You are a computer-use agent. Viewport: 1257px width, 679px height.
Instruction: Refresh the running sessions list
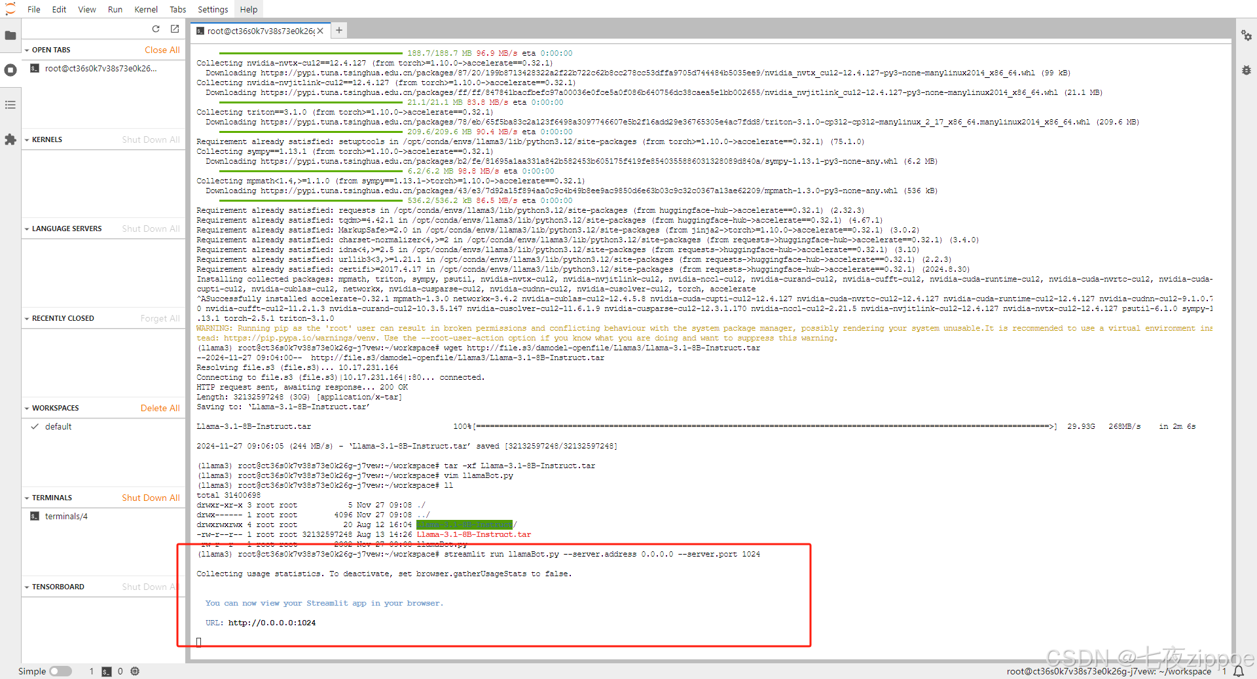tap(156, 29)
